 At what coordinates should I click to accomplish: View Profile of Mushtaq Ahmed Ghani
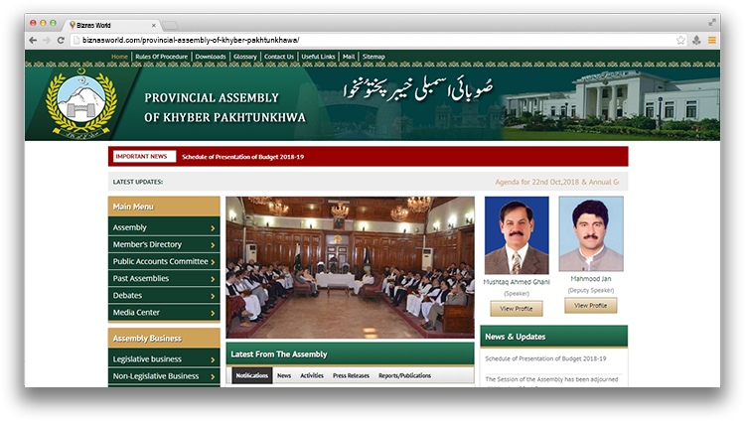517,309
